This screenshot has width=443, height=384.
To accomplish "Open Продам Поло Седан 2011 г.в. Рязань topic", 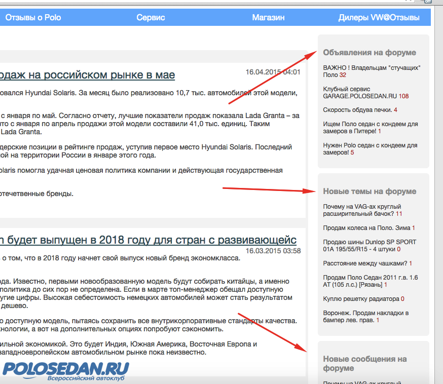I will tap(371, 281).
